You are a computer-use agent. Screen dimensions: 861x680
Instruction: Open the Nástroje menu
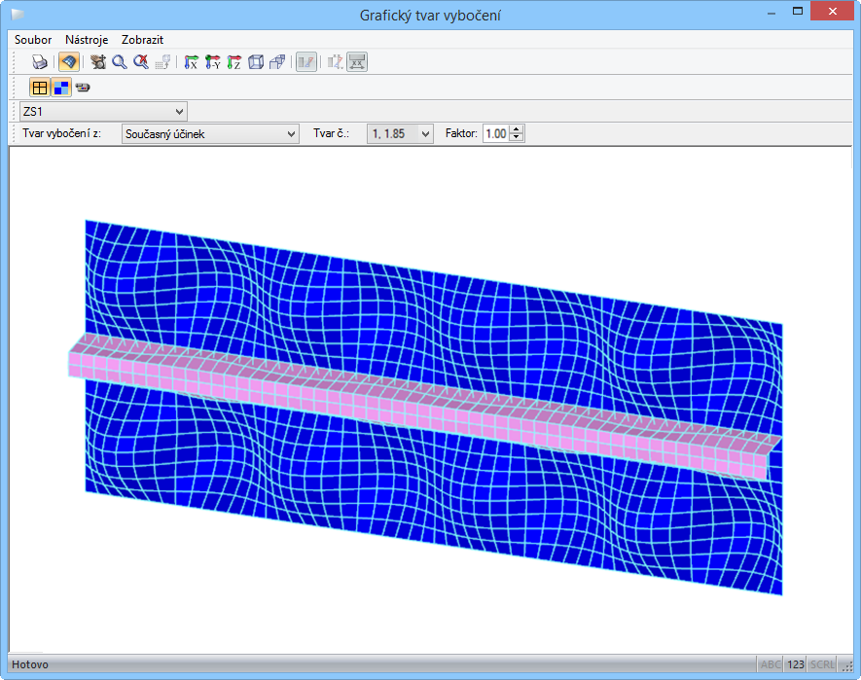[87, 40]
